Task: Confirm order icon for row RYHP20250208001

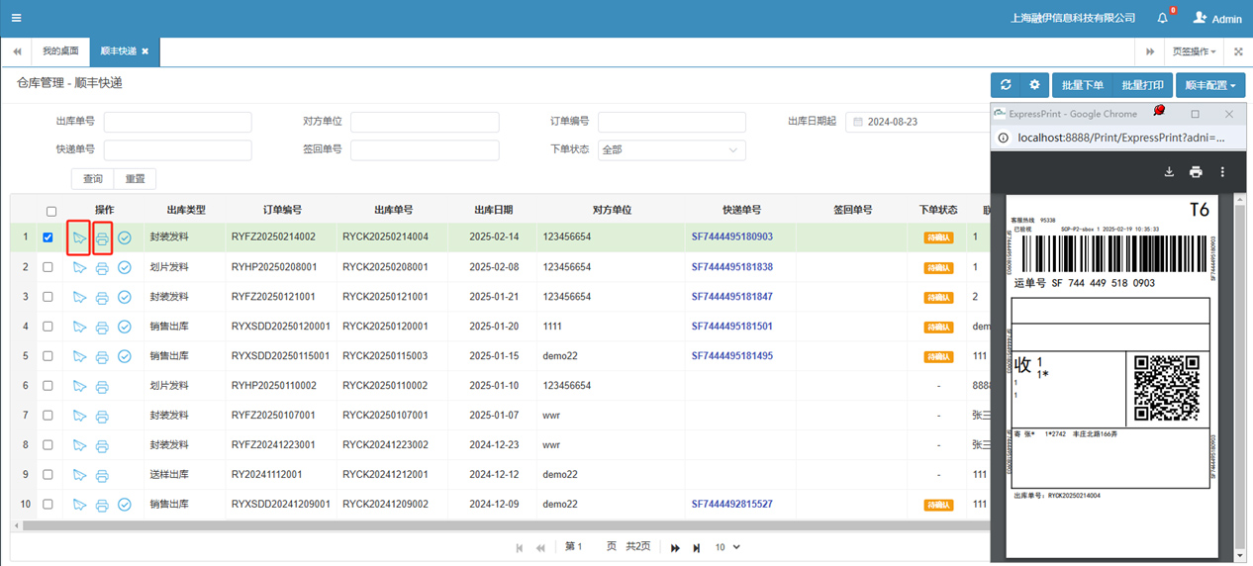Action: click(125, 267)
